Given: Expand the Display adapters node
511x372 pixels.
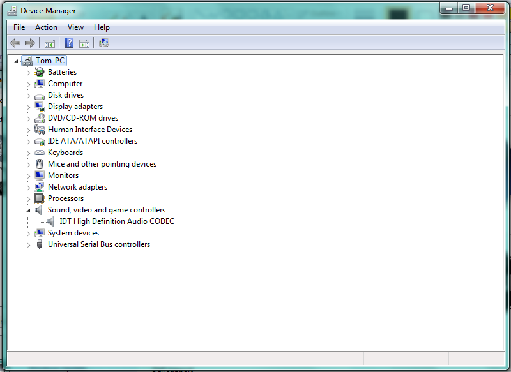Looking at the screenshot, I should 28,107.
